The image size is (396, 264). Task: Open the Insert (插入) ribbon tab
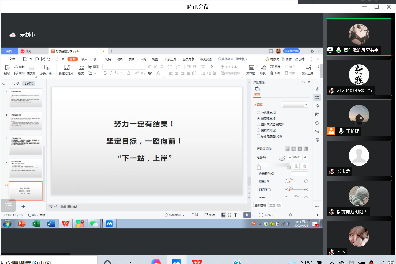[x=84, y=59]
